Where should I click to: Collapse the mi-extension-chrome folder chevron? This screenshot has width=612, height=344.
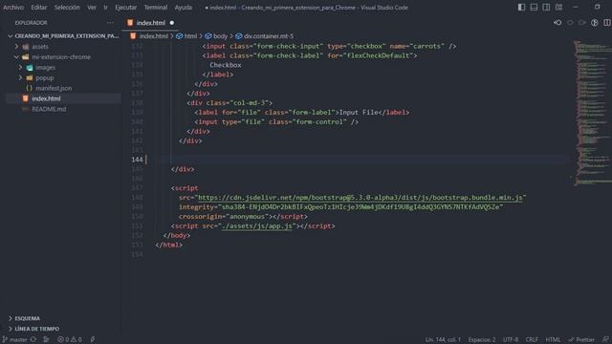coord(16,57)
